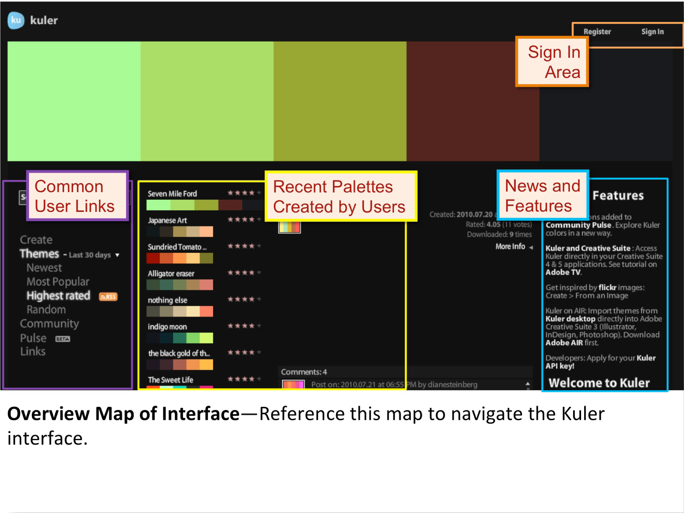
Task: Select the Sundried Tomato theme
Action: (x=177, y=247)
